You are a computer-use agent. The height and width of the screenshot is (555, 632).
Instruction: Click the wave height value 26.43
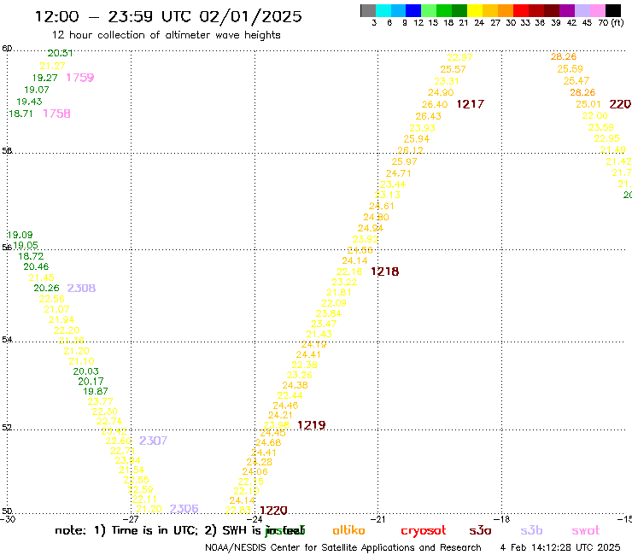pos(428,116)
